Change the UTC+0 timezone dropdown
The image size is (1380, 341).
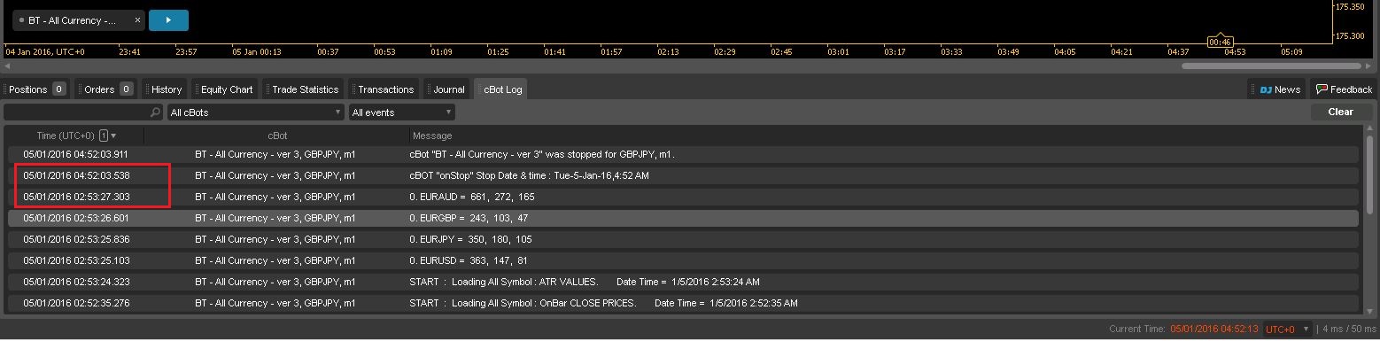[x=1287, y=329]
